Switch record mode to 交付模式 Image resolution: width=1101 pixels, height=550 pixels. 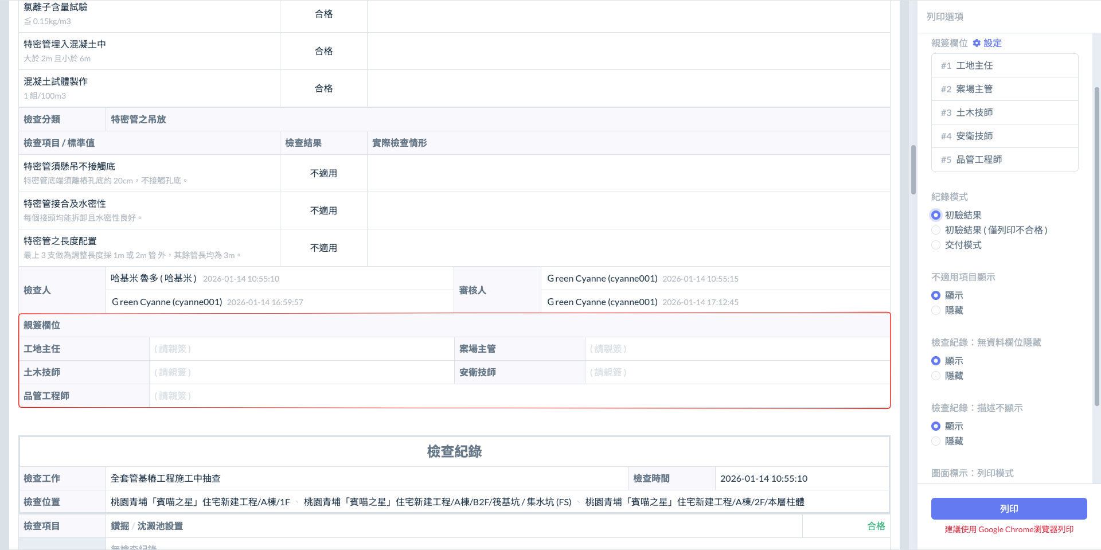(936, 245)
